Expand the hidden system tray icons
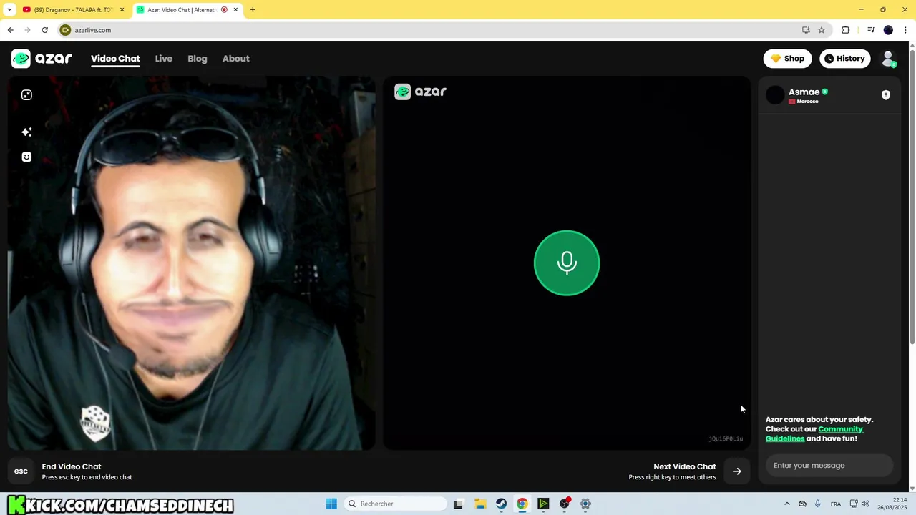The height and width of the screenshot is (515, 916). pos(787,504)
